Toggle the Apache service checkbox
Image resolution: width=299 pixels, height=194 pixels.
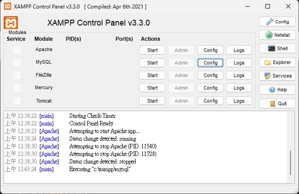click(17, 50)
